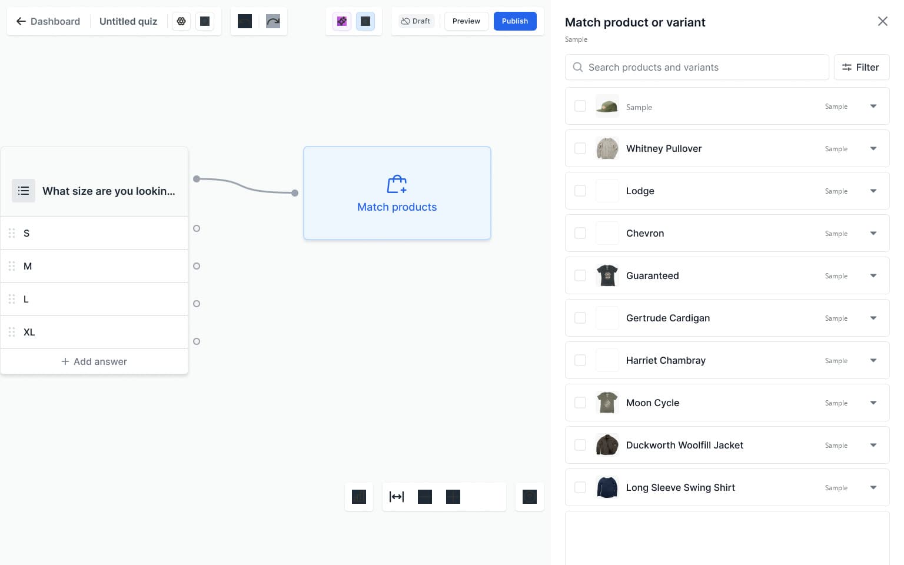Click the list icon on question card
This screenshot has width=904, height=565.
click(x=24, y=191)
